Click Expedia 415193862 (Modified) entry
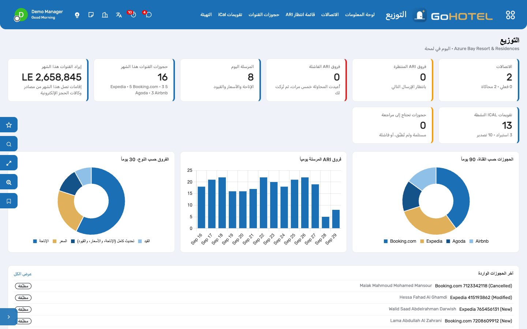Image resolution: width=527 pixels, height=329 pixels. tap(481, 298)
